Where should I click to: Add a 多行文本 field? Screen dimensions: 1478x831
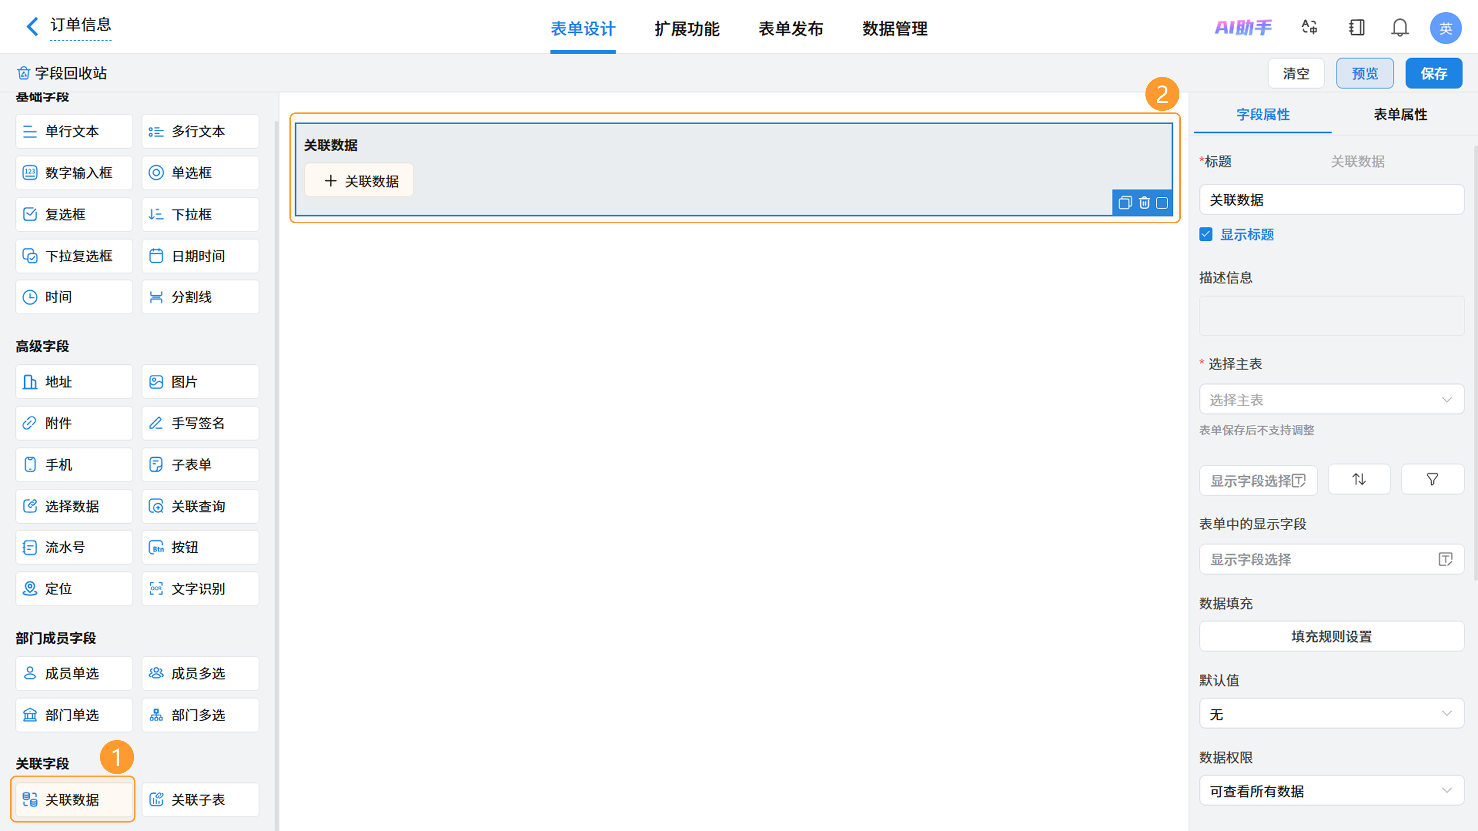200,131
